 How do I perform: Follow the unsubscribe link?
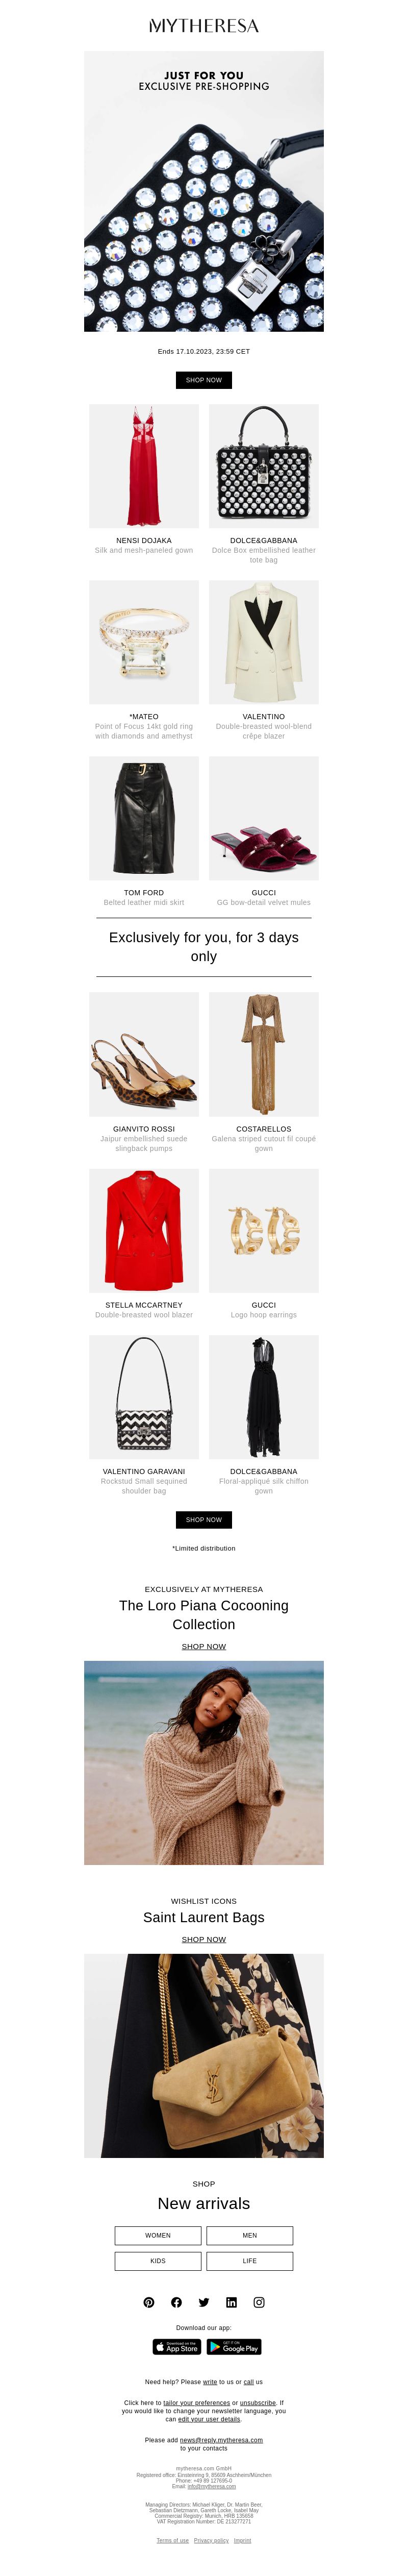(258, 2402)
